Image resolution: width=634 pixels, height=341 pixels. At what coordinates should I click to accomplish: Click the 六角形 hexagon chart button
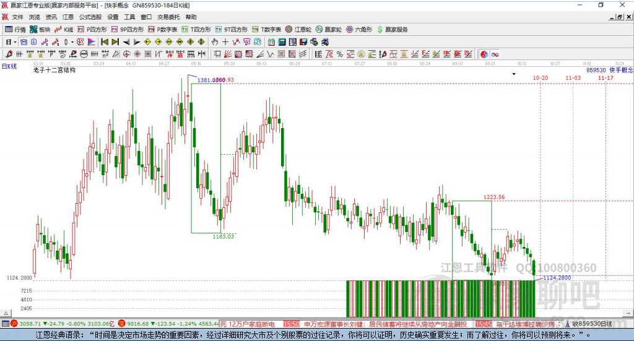[358, 29]
